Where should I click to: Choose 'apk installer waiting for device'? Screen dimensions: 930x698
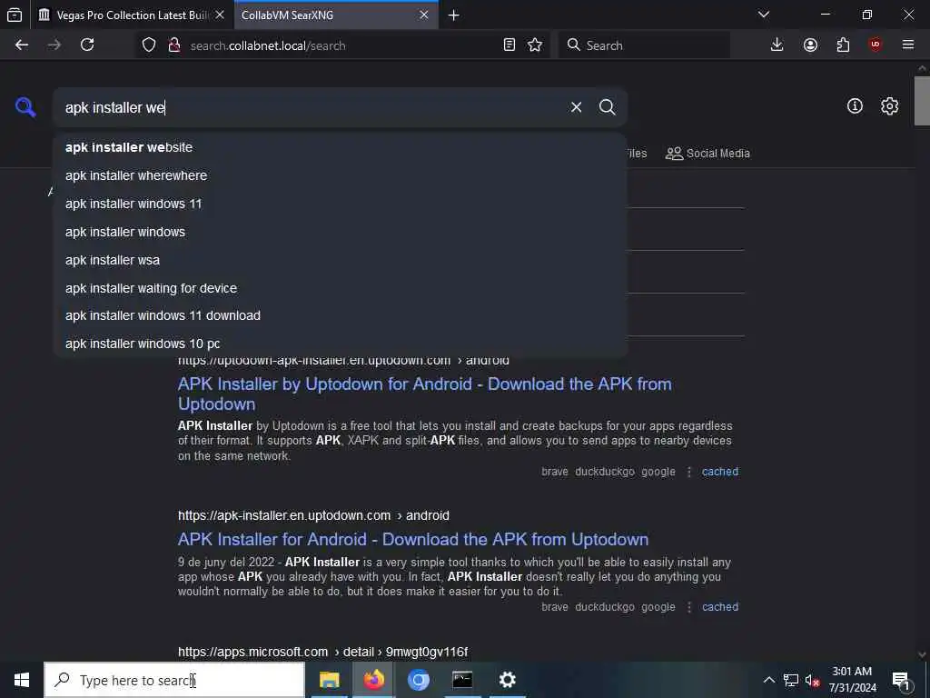point(340,288)
